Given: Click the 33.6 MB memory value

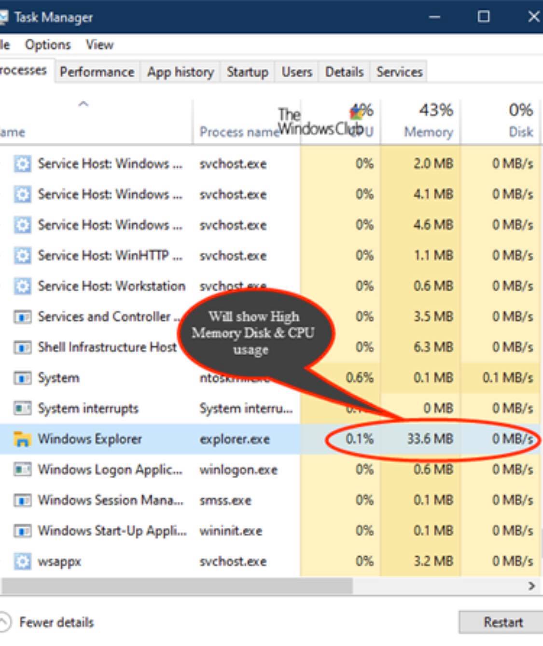Looking at the screenshot, I should pos(430,439).
